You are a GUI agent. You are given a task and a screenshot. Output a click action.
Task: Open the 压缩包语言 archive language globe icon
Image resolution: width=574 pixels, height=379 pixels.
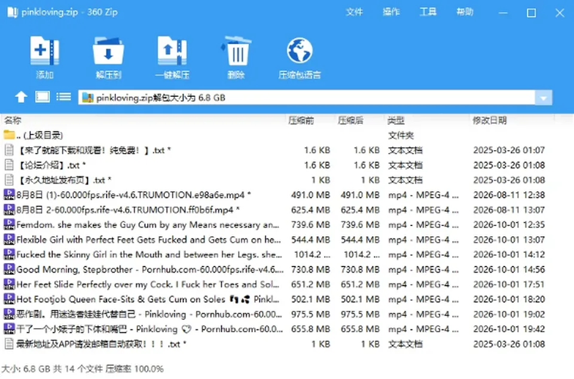(x=300, y=50)
